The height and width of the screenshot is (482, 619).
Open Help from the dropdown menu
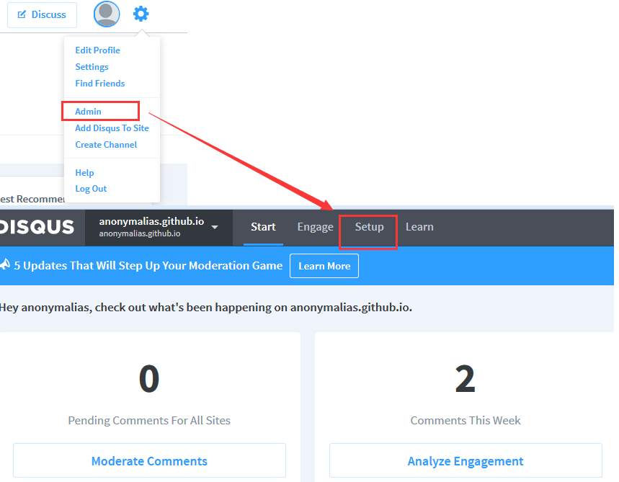coord(84,173)
